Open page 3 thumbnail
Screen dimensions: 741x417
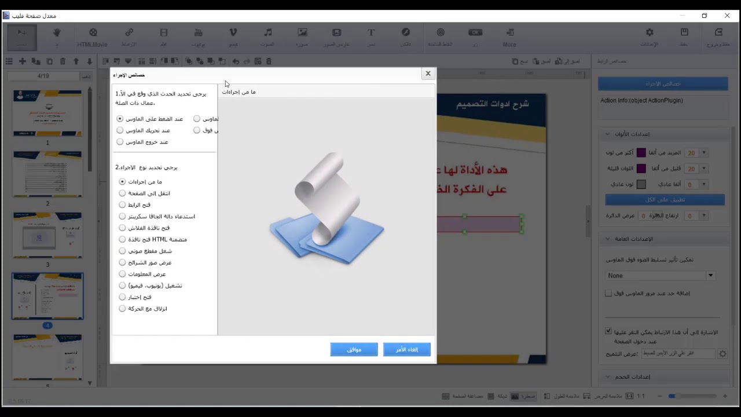click(47, 235)
